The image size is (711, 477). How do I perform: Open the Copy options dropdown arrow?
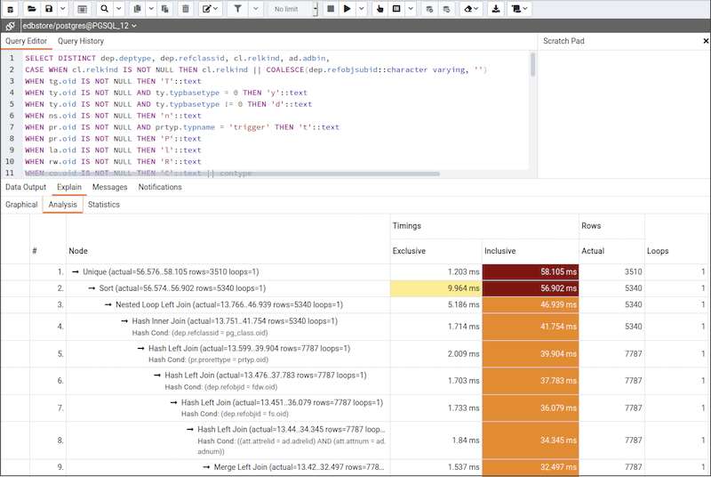[x=151, y=9]
